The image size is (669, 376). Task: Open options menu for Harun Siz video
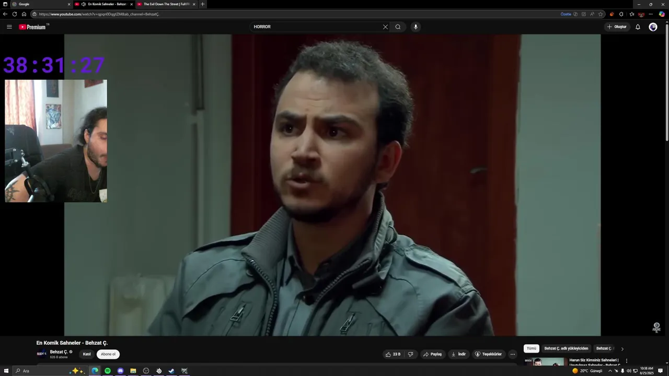point(626,361)
